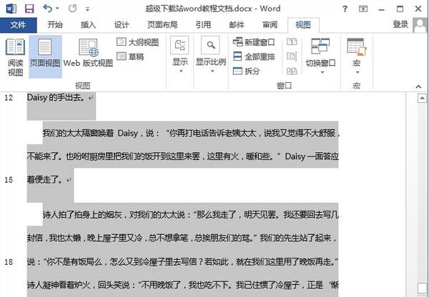Viewport: 429px width, 297px height.
Task: Click 全部重排 arrange all
Action: (254, 56)
